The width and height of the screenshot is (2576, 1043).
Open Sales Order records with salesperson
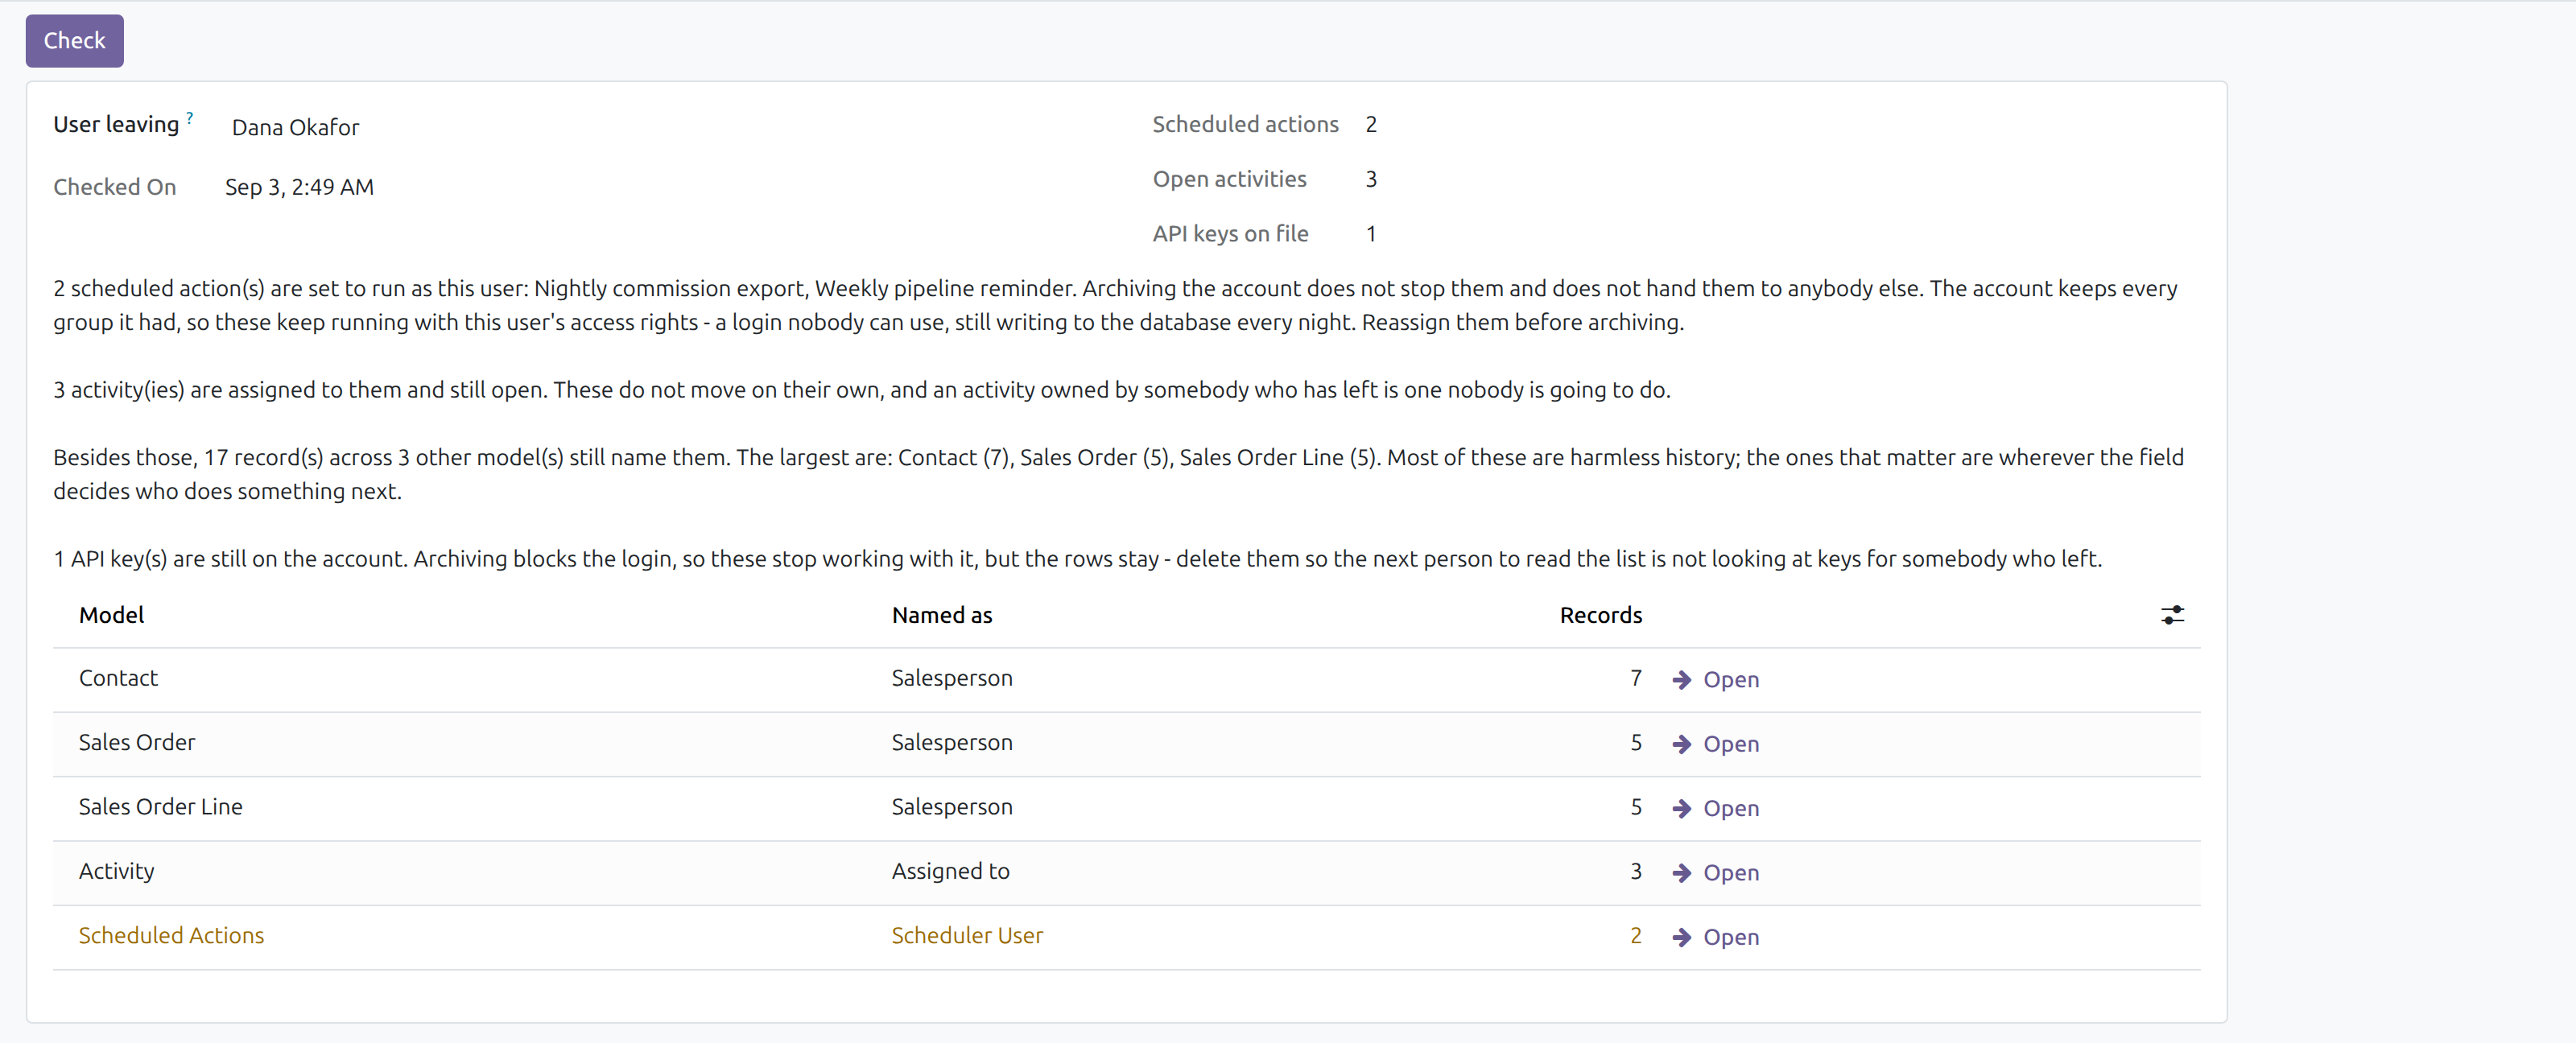[1715, 744]
